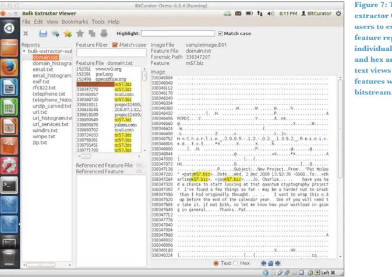Viewport: 392px width, 277px height.
Task: Open the Edit menu
Action: [38, 22]
